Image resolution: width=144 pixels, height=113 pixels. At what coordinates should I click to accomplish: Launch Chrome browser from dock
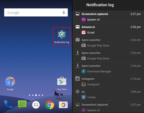(x=49, y=105)
